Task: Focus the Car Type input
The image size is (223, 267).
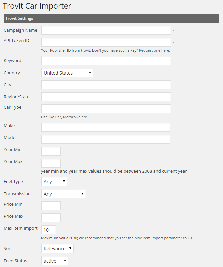Action: 106,109
